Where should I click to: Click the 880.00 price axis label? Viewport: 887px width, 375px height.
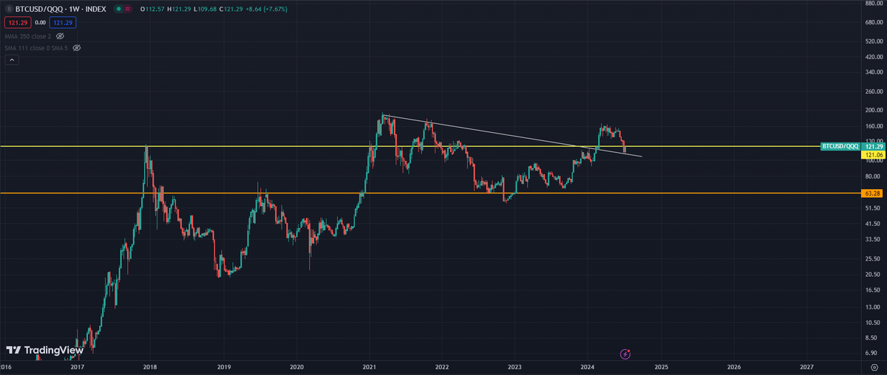pos(874,4)
